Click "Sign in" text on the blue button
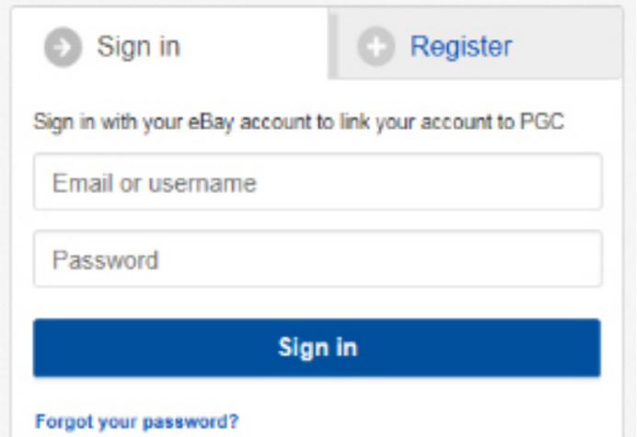This screenshot has height=437, width=637. tap(318, 348)
